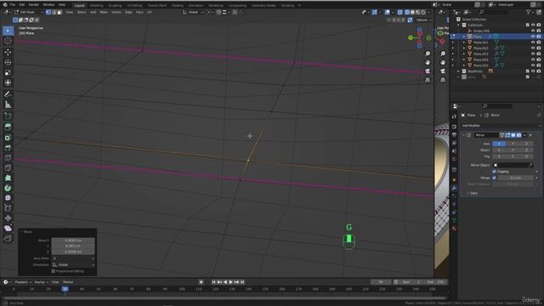Hide Empty object in viewport
This screenshot has width=544, height=306.
tap(533, 31)
